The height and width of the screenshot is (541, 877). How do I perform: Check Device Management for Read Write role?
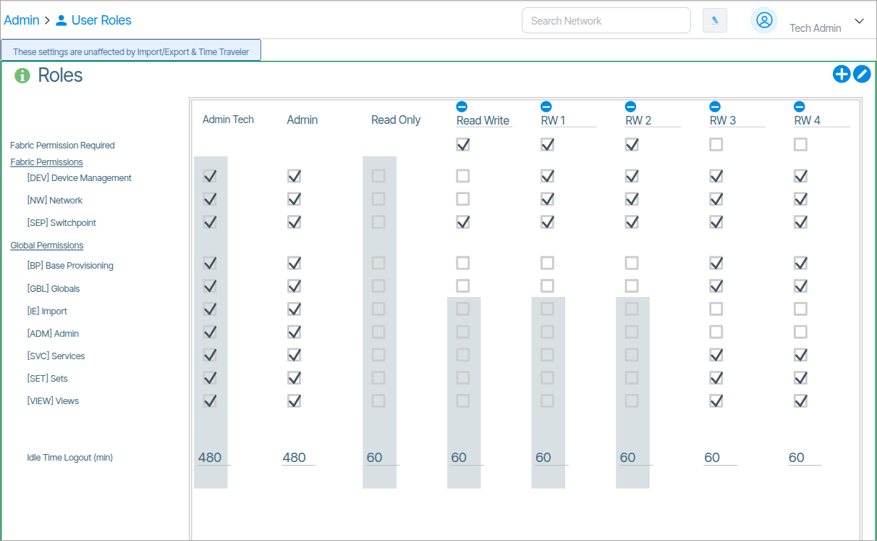[x=463, y=176]
